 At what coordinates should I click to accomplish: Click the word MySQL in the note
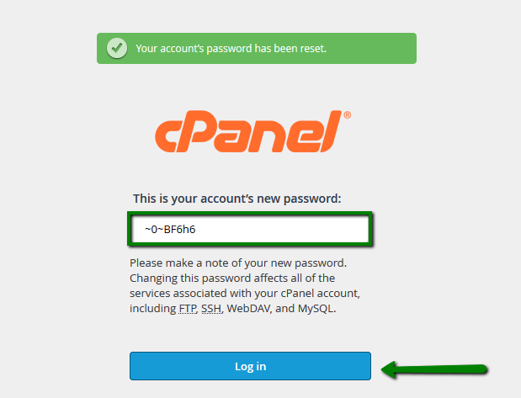click(319, 308)
